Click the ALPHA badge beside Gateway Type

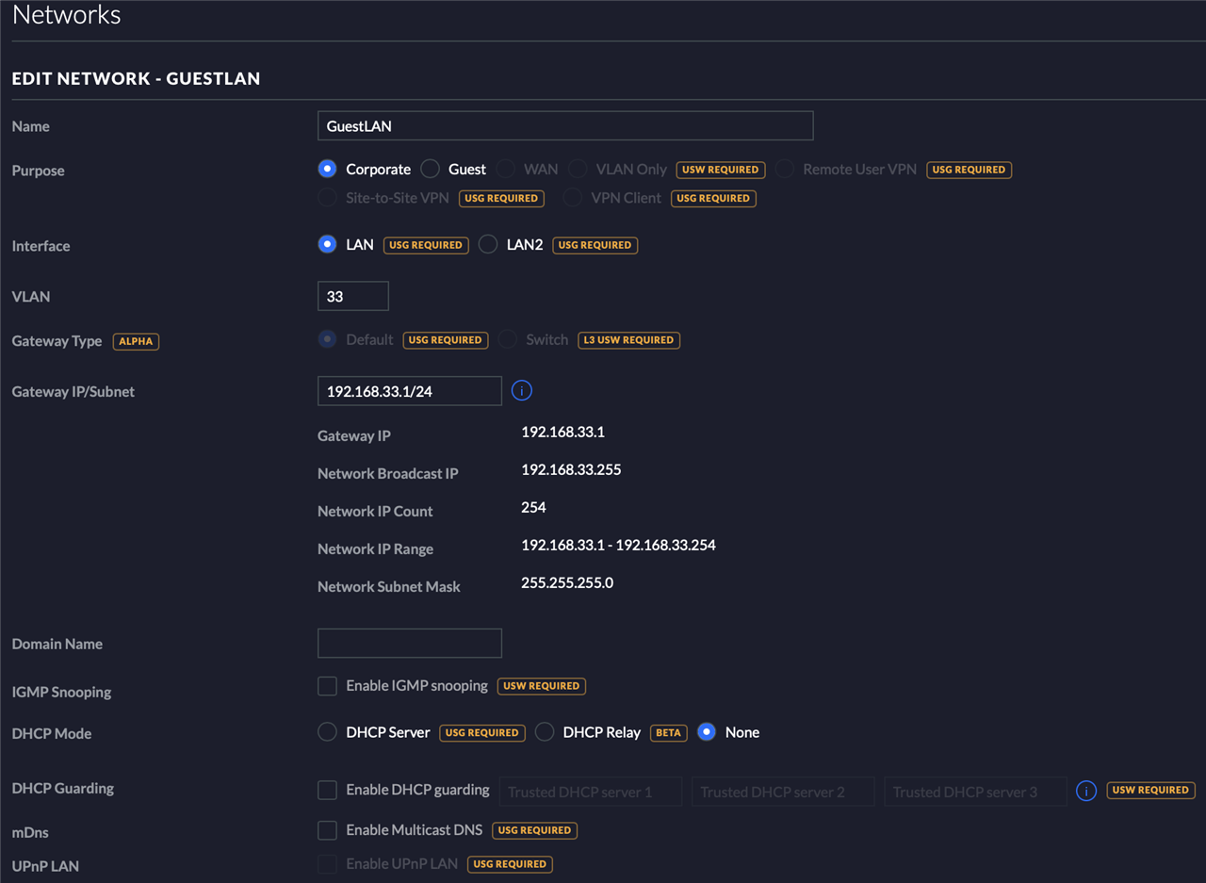point(136,341)
